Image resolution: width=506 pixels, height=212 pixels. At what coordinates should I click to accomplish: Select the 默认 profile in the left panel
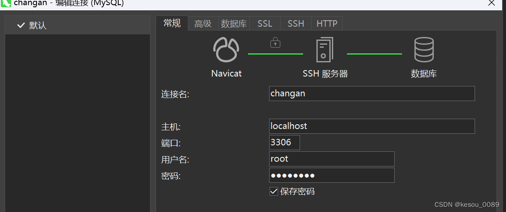(x=77, y=25)
